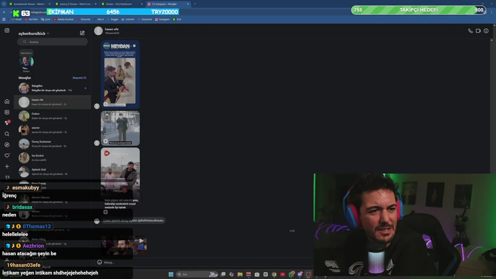Switch to beemo_0 Stream browser tab

pyautogui.click(x=75, y=4)
